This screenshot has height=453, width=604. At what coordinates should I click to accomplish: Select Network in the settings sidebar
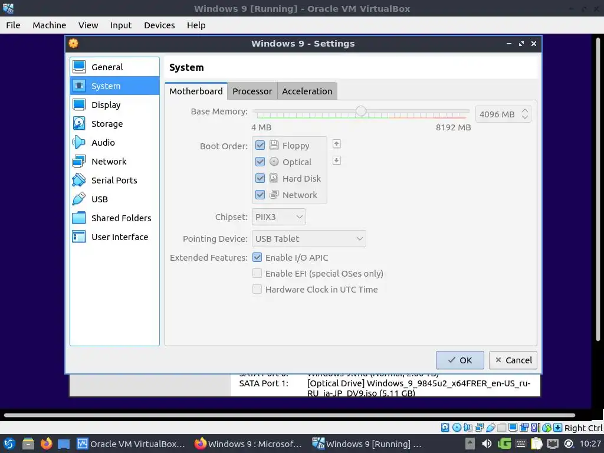pyautogui.click(x=114, y=162)
